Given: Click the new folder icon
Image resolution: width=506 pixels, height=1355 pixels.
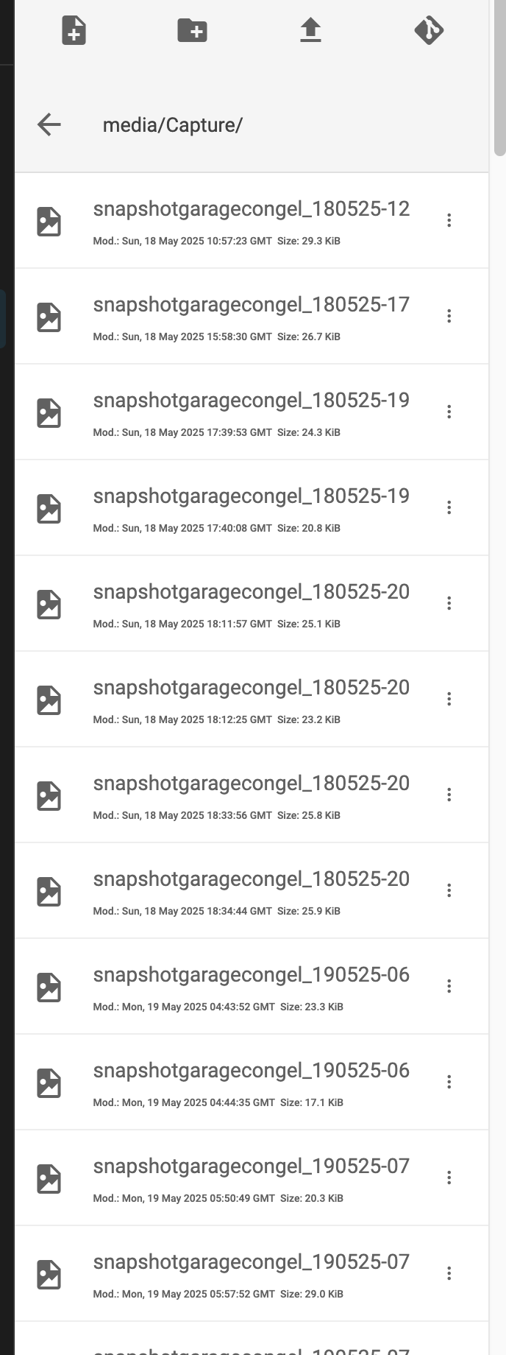Looking at the screenshot, I should coord(192,30).
